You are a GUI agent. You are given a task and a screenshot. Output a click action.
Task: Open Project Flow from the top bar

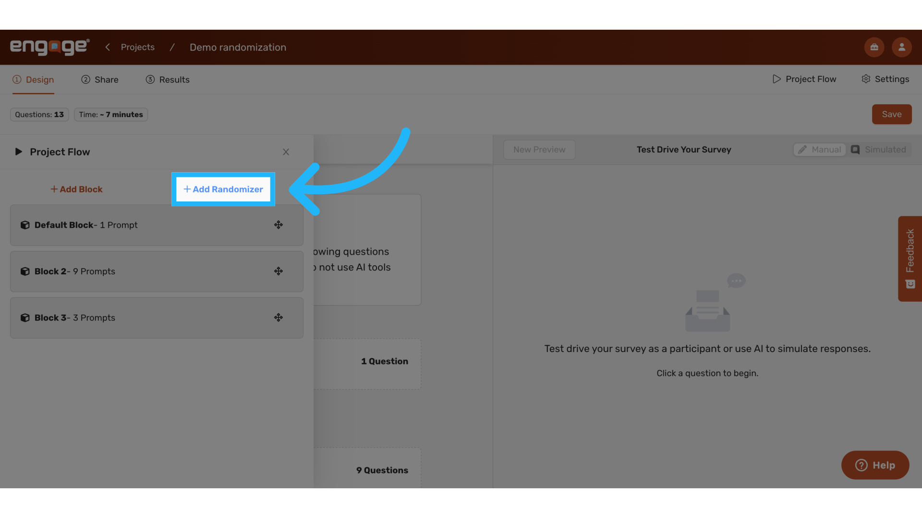pos(804,79)
